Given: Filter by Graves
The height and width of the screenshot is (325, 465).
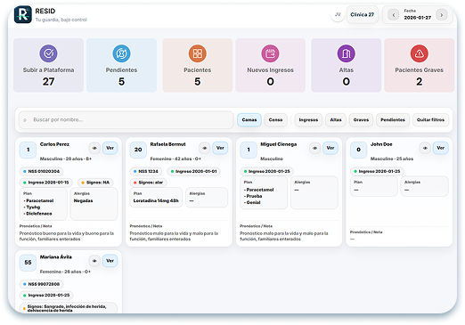Looking at the screenshot, I should [361, 120].
